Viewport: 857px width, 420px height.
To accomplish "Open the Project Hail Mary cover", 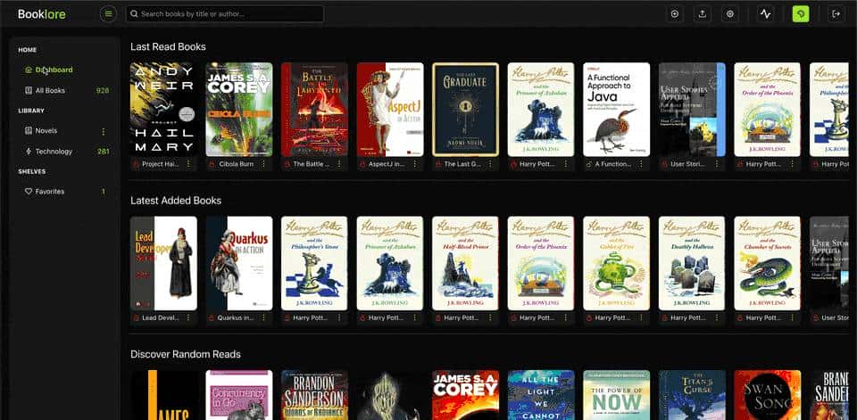I will coord(163,109).
